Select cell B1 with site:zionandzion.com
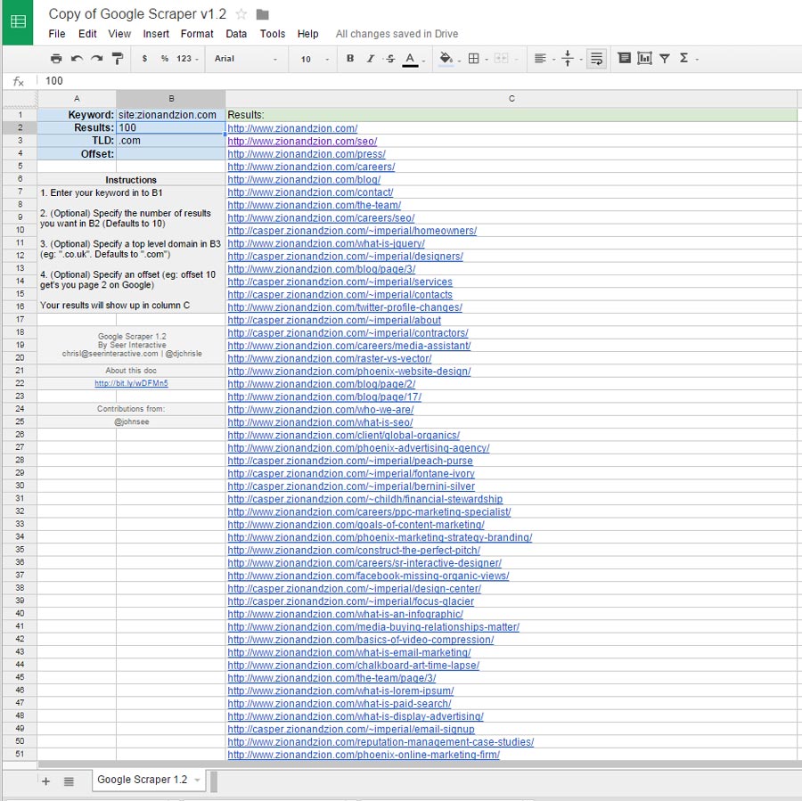The image size is (802, 801). point(171,115)
